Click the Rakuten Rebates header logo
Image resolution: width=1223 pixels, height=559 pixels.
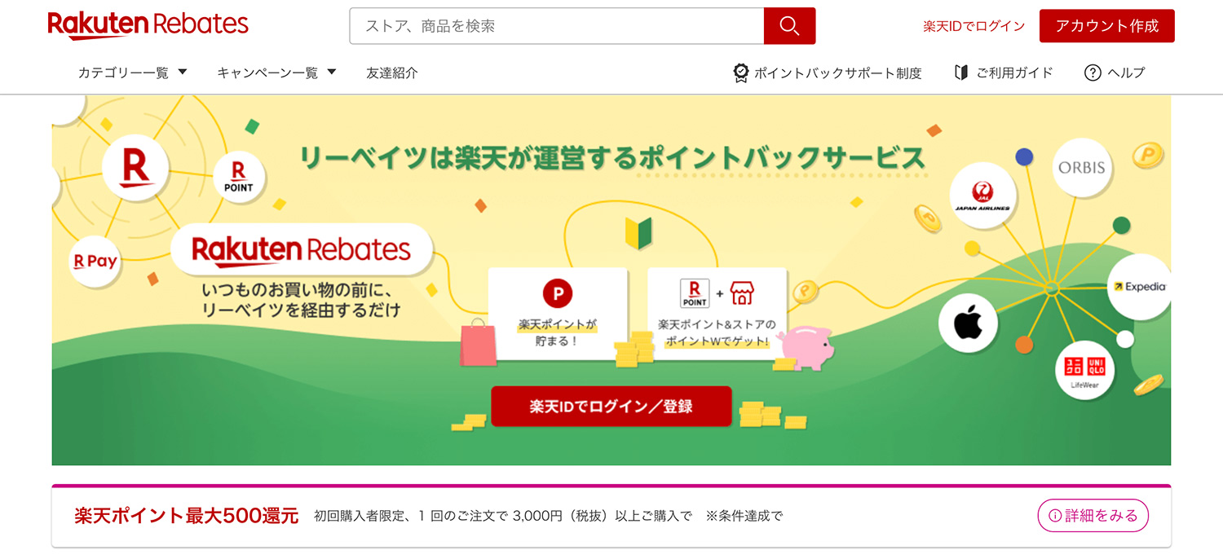click(148, 25)
